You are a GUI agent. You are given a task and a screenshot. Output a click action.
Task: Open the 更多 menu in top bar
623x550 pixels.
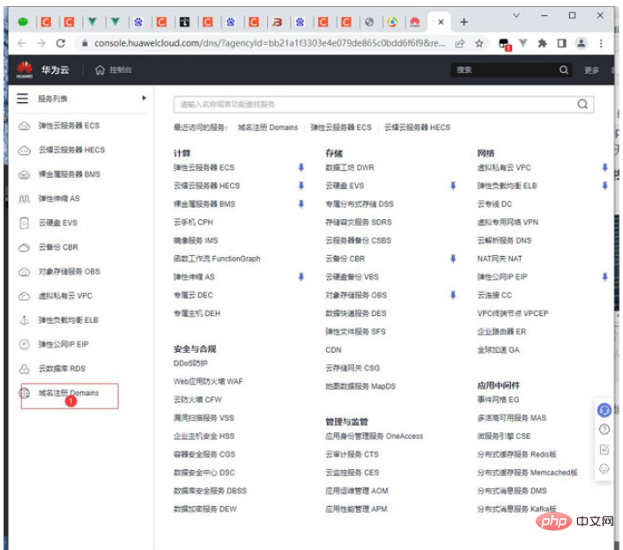(x=591, y=70)
